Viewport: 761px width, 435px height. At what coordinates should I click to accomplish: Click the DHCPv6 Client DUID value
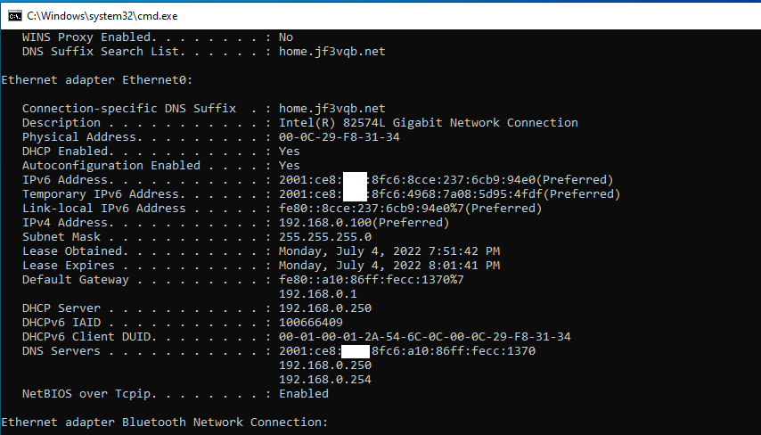point(425,337)
